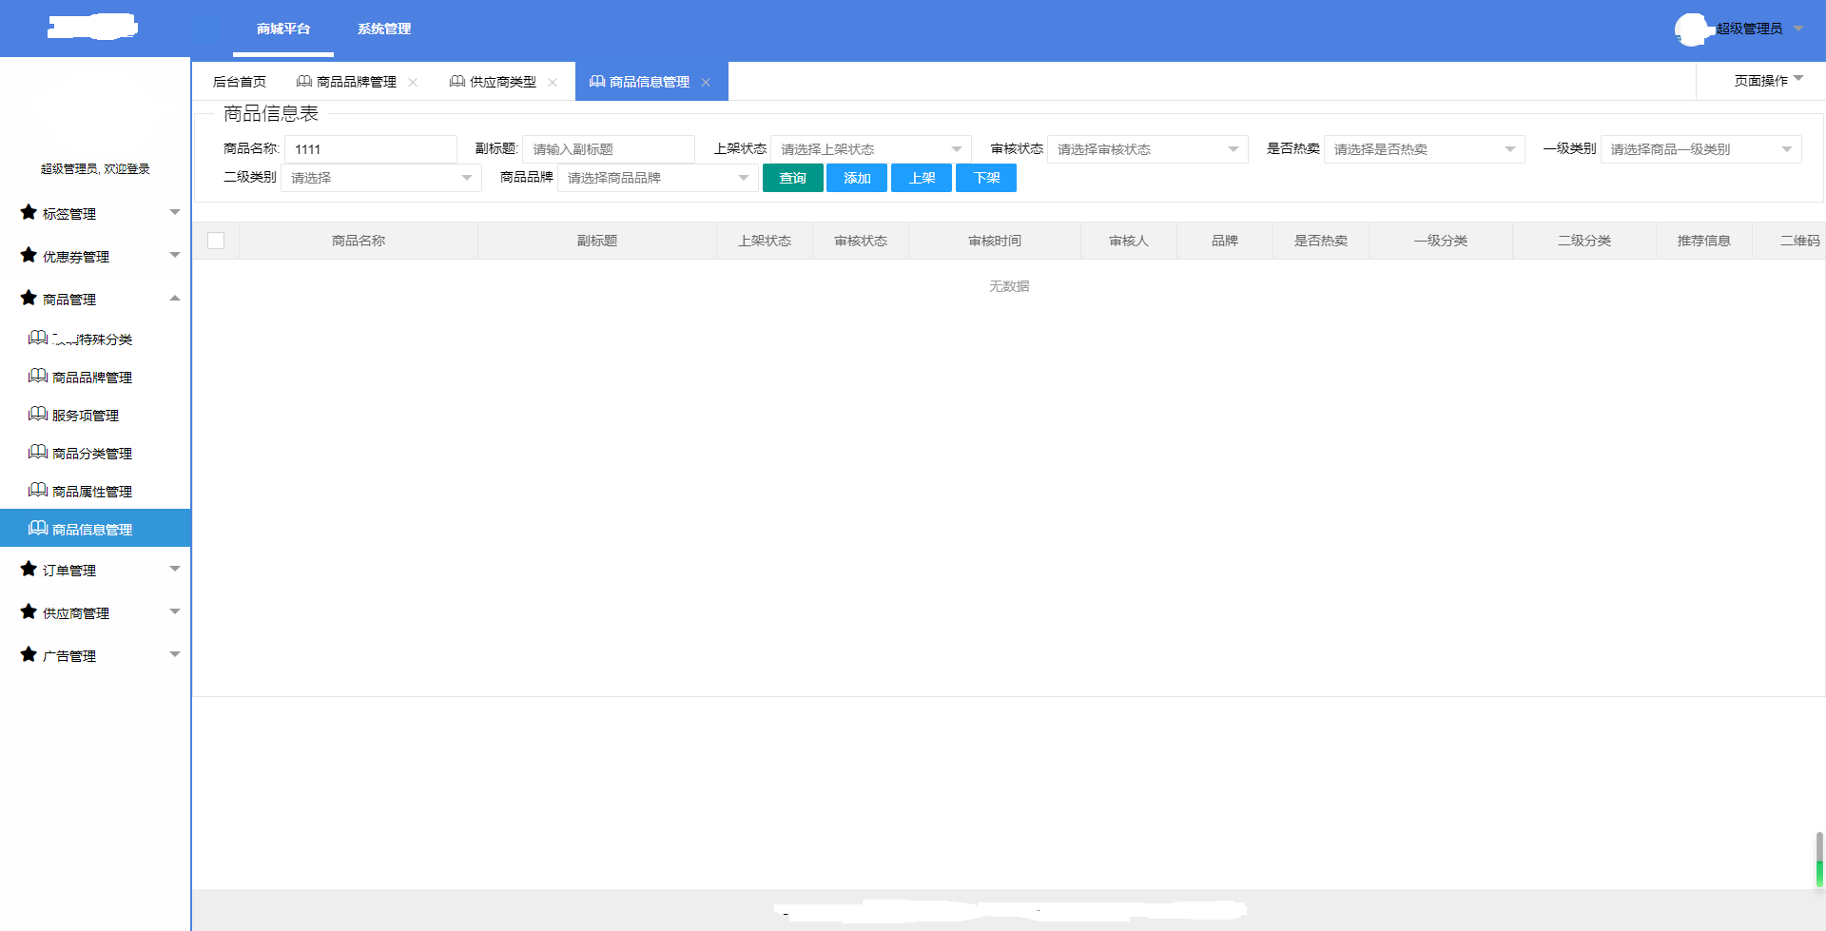Click the 副标题 input field
The image size is (1826, 931).
(608, 149)
